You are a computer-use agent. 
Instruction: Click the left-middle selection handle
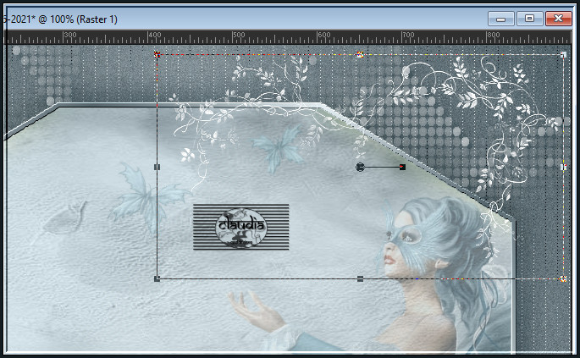coord(157,168)
